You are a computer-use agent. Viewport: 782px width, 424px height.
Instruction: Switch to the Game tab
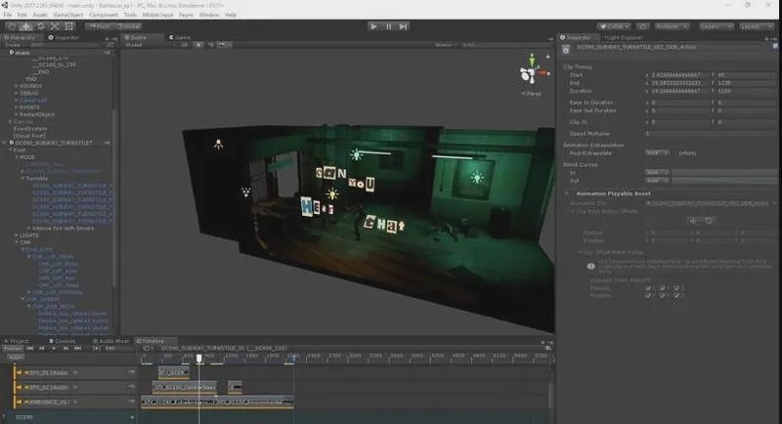(180, 37)
